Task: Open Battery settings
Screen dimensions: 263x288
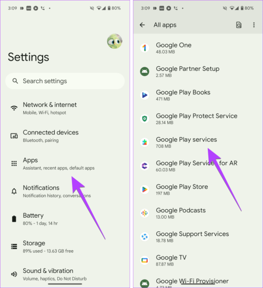Action: (x=65, y=219)
